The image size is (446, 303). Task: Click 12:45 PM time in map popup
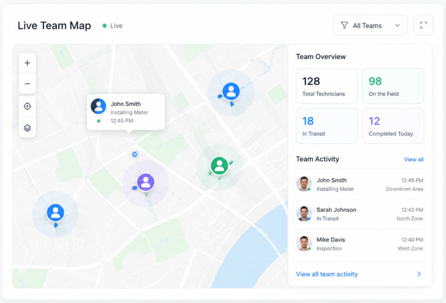tap(122, 121)
